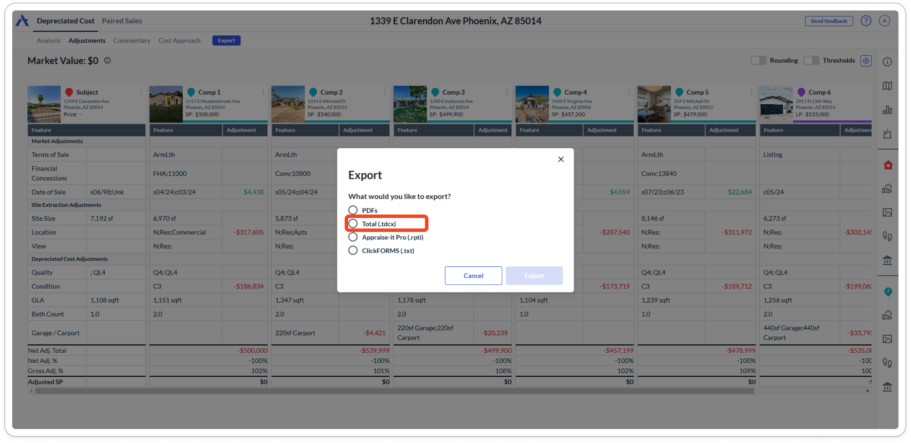Viewport: 911px width, 443px height.
Task: Open the help question-mark icon
Action: click(866, 21)
